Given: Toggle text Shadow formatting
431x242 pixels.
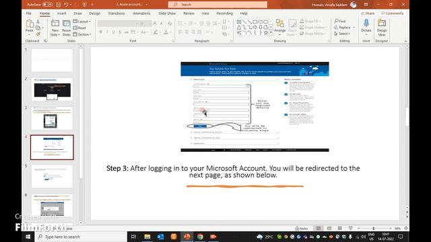Looking at the screenshot, I should tap(120, 32).
